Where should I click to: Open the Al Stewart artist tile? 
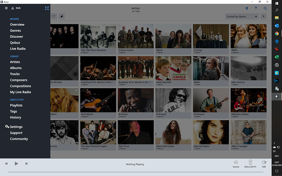pyautogui.click(x=211, y=103)
